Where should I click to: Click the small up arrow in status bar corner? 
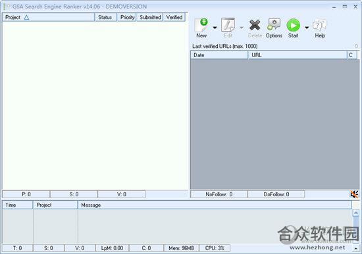356,249
